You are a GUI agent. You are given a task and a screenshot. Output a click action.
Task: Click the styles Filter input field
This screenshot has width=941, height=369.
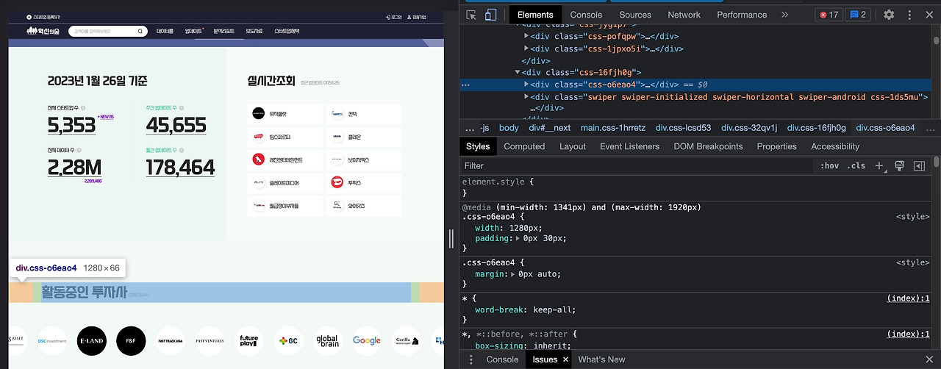[x=638, y=166]
